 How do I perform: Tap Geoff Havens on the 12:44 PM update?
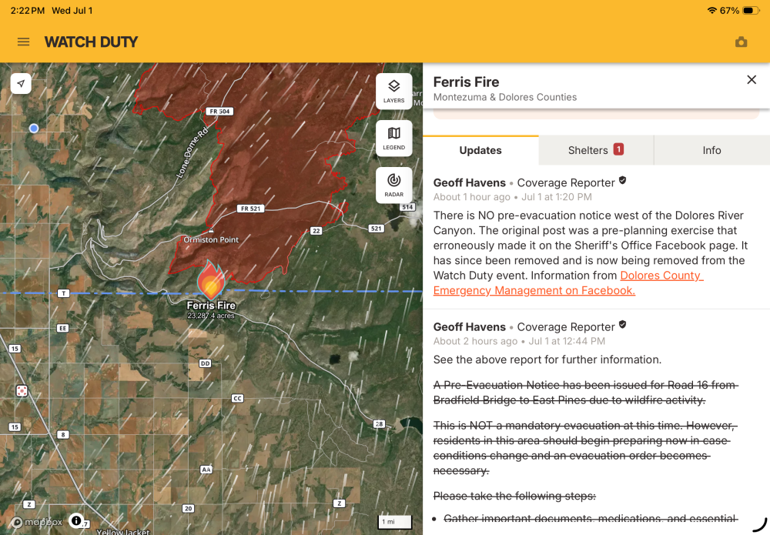(x=469, y=327)
